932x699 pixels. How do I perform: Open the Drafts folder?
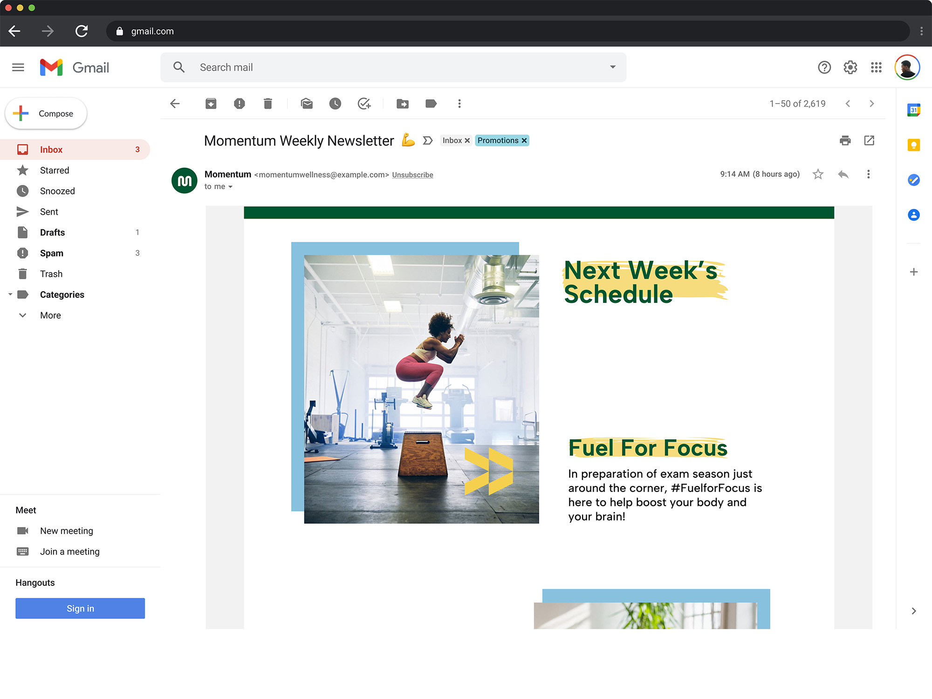pos(52,233)
